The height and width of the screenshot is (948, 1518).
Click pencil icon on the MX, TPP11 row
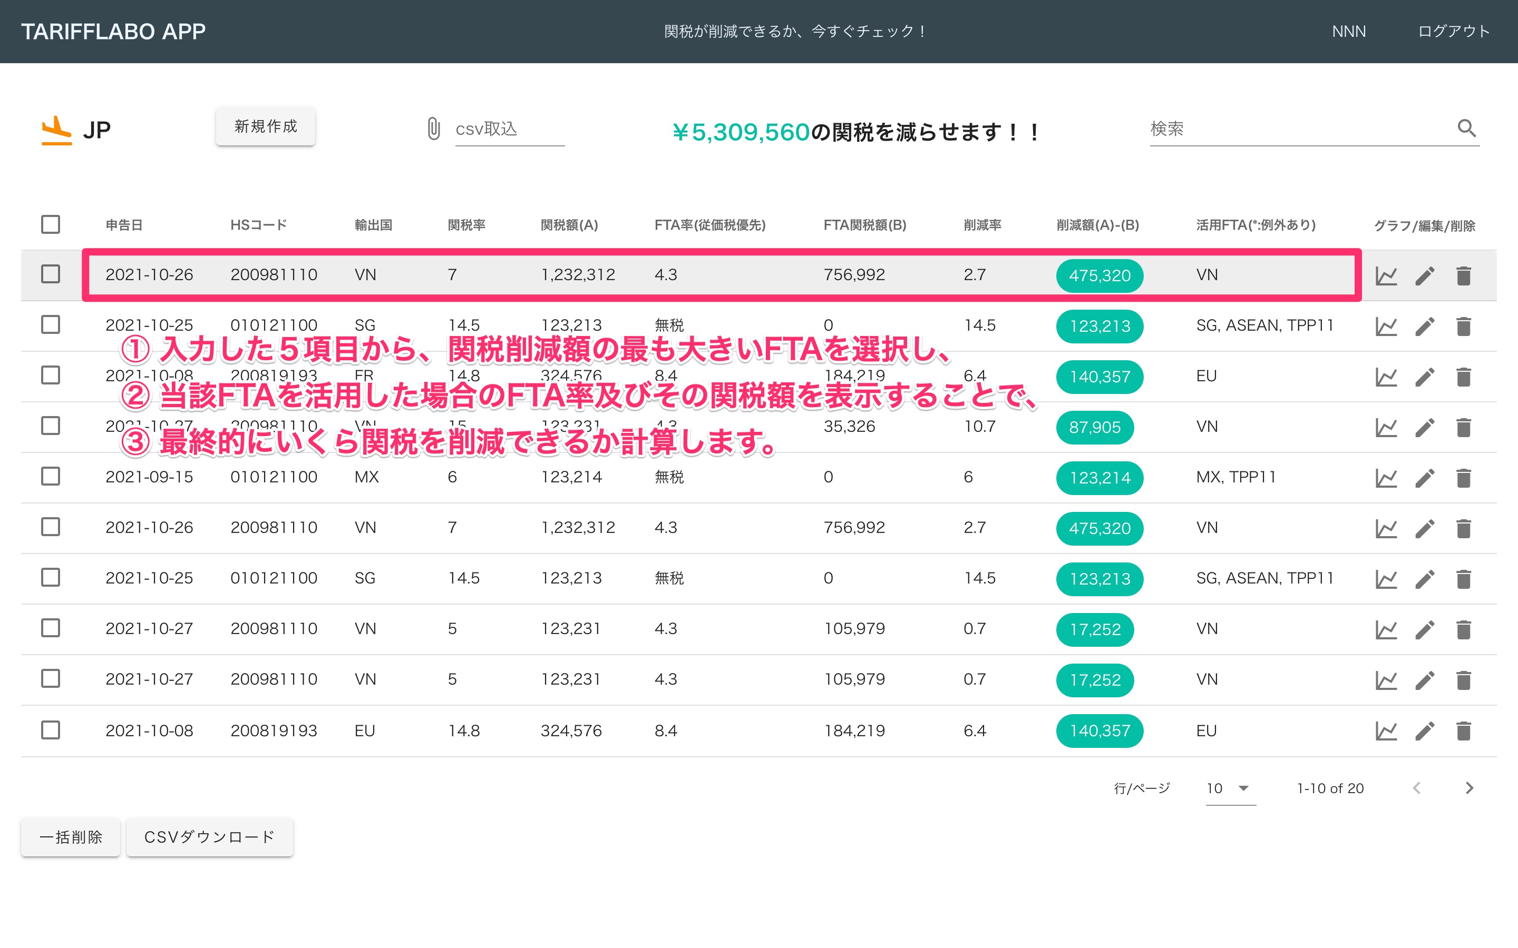(1425, 478)
